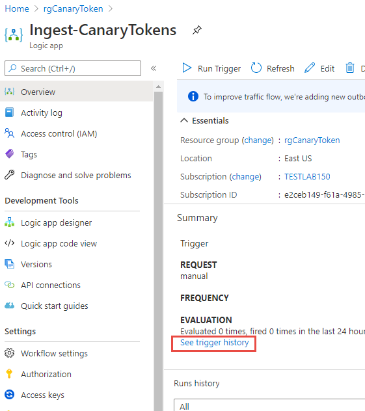Click the Run Trigger play icon
Screen dimensions: 365x411
click(x=187, y=68)
